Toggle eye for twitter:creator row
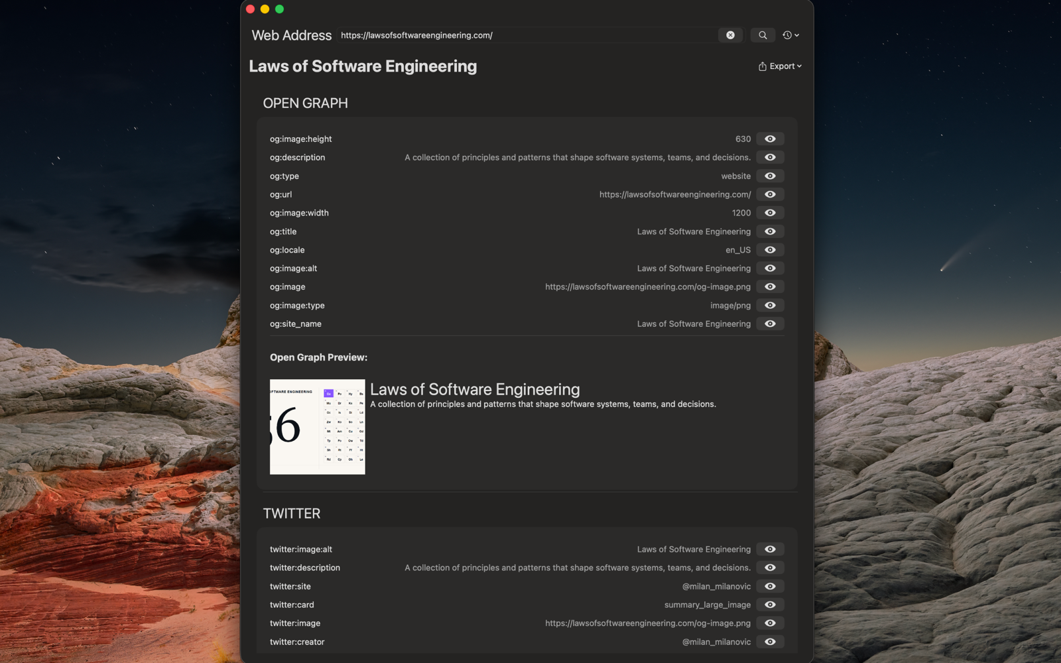1061x663 pixels. (x=770, y=642)
